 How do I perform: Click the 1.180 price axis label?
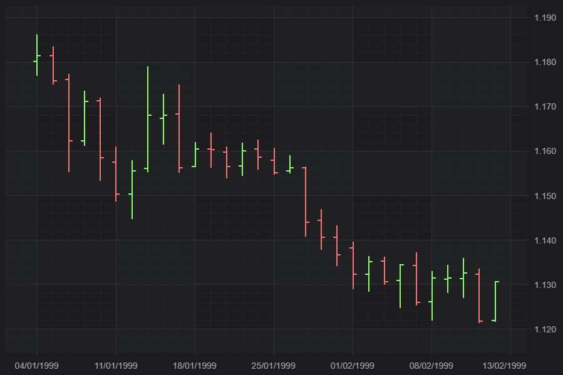point(545,62)
